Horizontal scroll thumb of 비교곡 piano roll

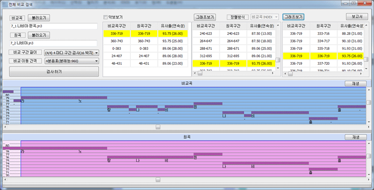pyautogui.click(x=158, y=127)
